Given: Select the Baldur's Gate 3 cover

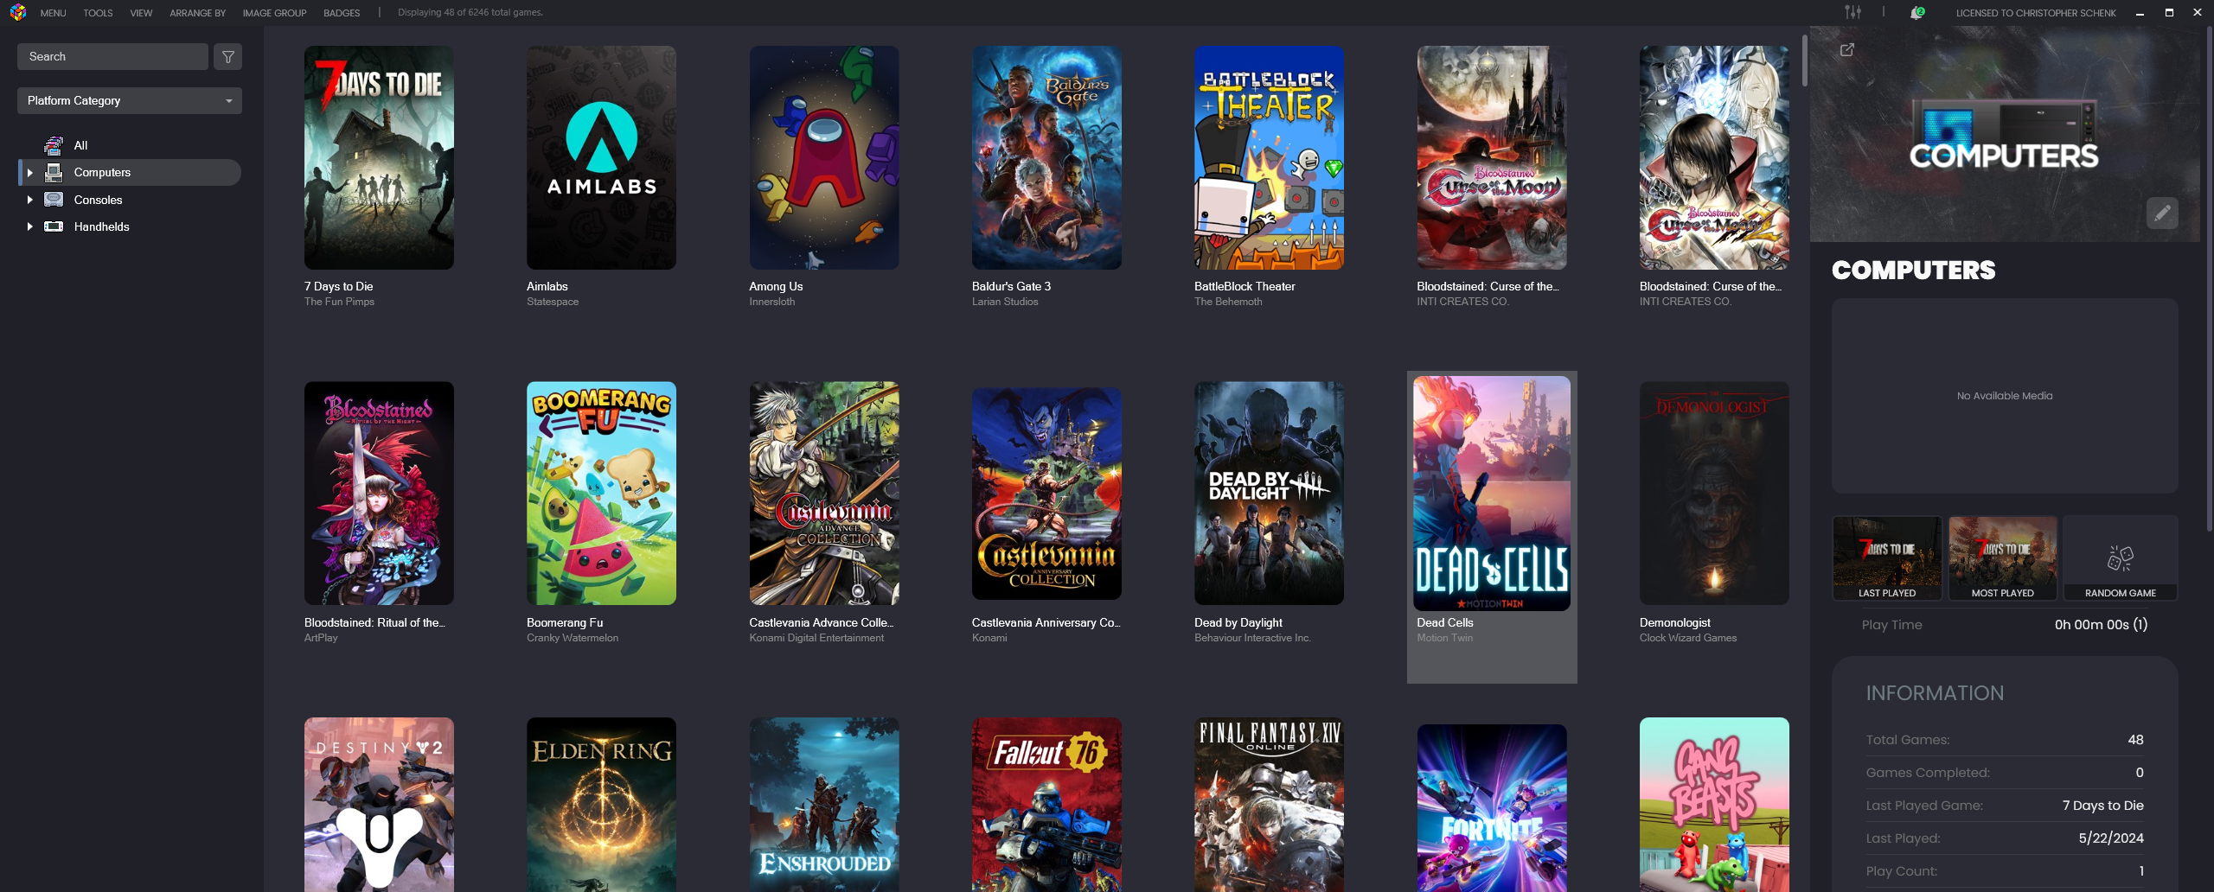Looking at the screenshot, I should (1046, 157).
